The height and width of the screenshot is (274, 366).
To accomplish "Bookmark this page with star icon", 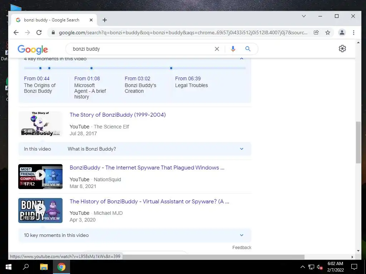I will [x=328, y=32].
